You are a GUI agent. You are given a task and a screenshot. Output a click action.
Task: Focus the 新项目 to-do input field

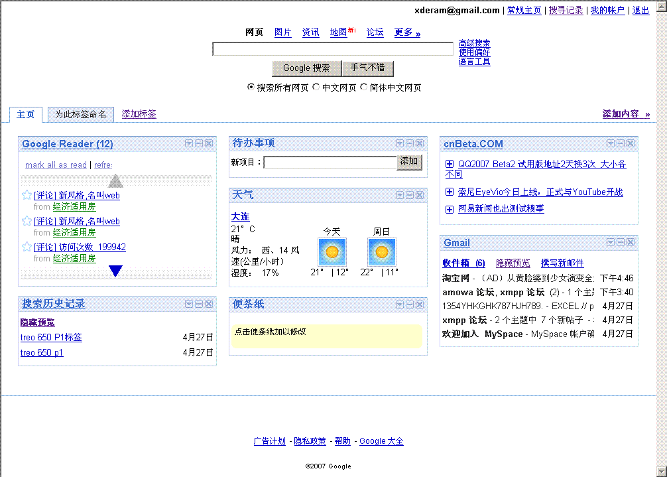click(330, 162)
